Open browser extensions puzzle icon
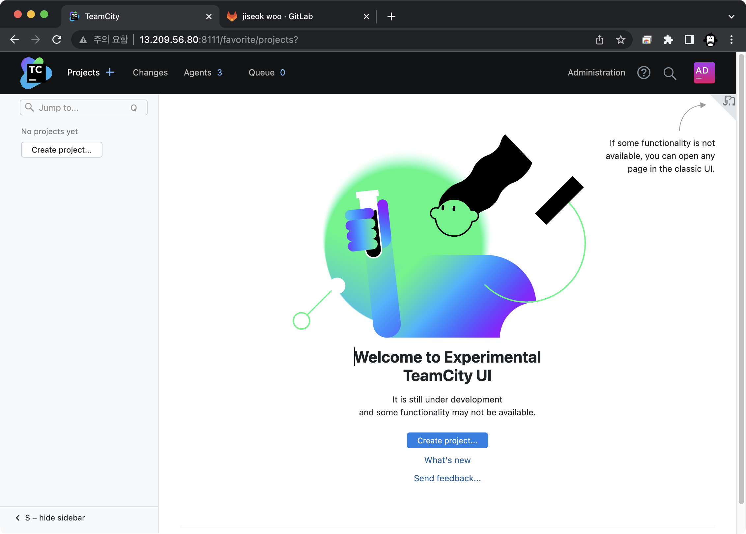This screenshot has height=534, width=746. click(668, 40)
